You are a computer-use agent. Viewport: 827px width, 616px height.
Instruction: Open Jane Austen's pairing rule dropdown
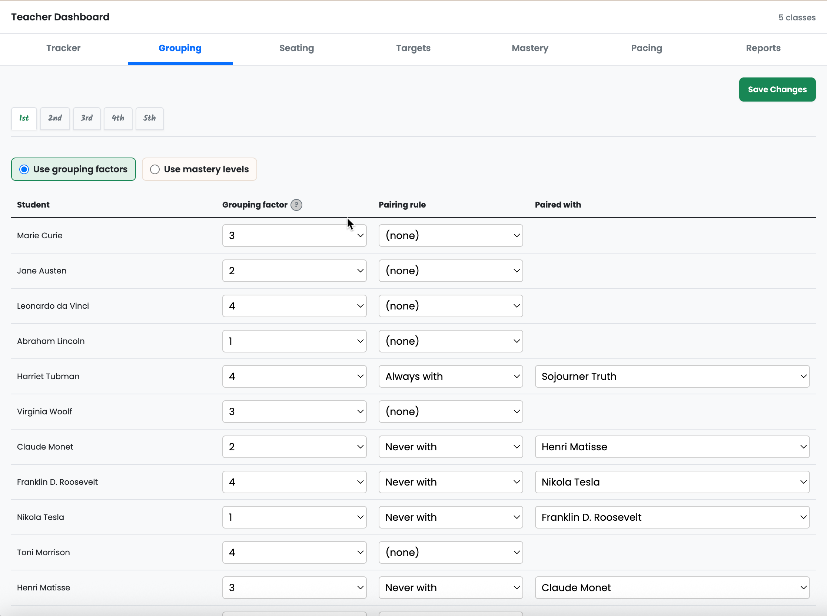[450, 271]
